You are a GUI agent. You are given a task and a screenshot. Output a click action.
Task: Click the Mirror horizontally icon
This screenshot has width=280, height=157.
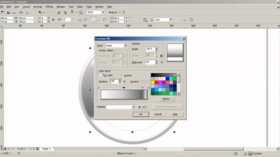80,20
